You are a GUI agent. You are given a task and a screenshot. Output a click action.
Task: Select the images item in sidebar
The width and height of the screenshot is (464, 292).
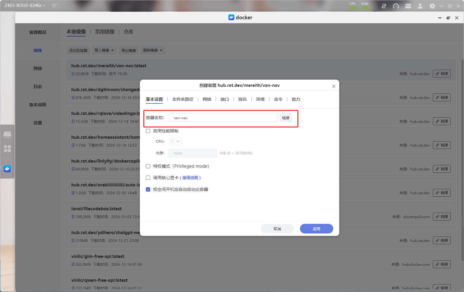click(x=38, y=50)
